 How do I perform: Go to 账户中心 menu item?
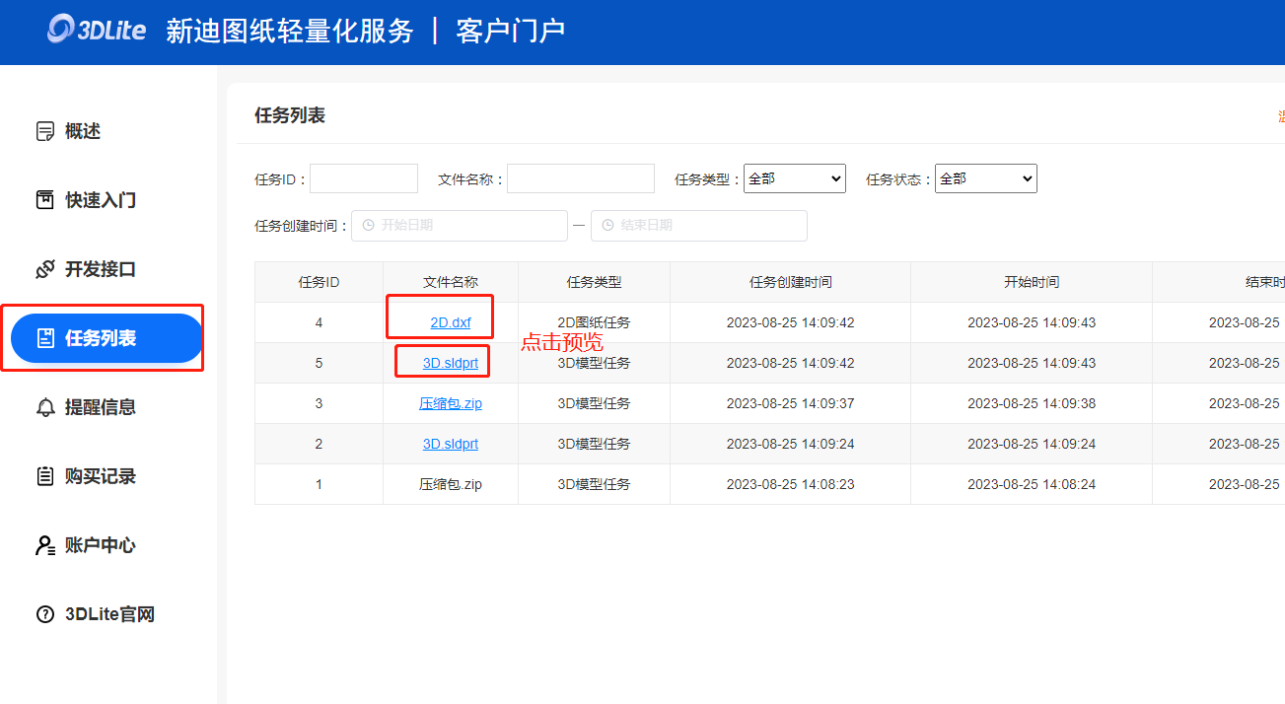coord(100,545)
